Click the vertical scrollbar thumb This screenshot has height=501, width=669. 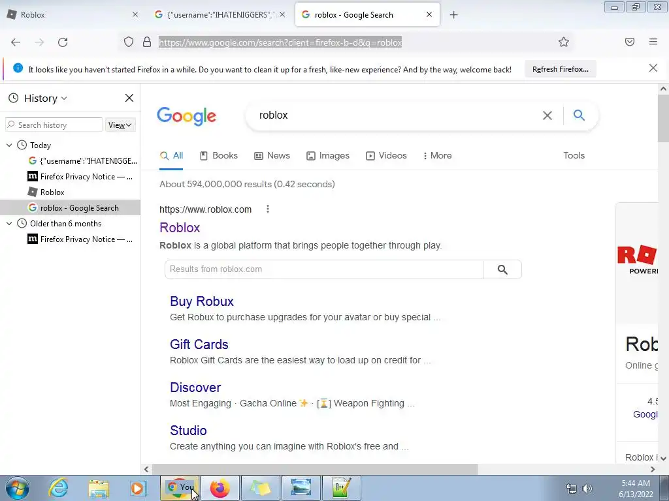(x=663, y=119)
